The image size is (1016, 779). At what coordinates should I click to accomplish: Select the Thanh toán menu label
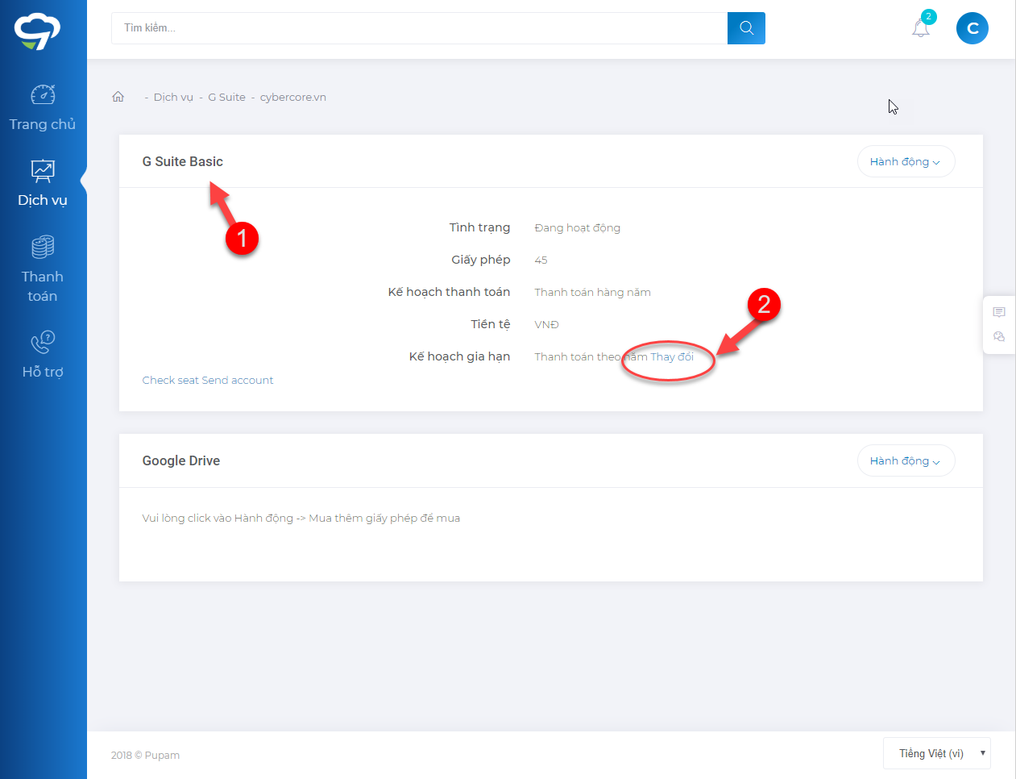(43, 286)
